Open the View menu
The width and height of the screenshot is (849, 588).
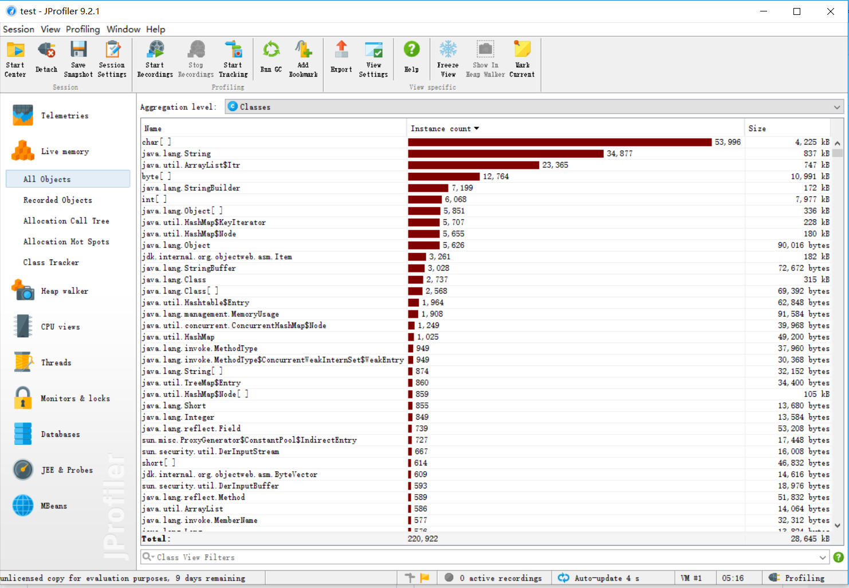tap(50, 29)
